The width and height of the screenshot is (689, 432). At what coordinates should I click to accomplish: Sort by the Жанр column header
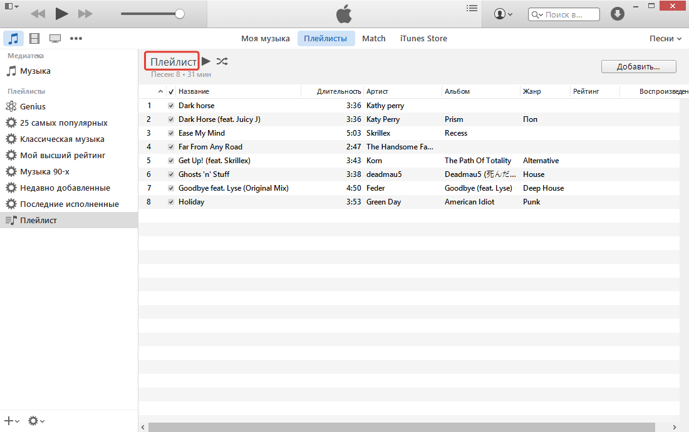545,91
